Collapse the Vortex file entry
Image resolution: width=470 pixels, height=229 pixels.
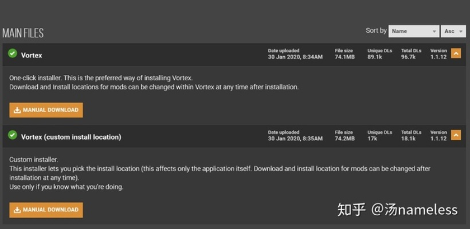(x=456, y=54)
